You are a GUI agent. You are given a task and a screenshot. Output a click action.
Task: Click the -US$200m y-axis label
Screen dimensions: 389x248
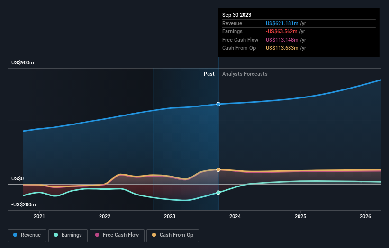tap(24, 204)
